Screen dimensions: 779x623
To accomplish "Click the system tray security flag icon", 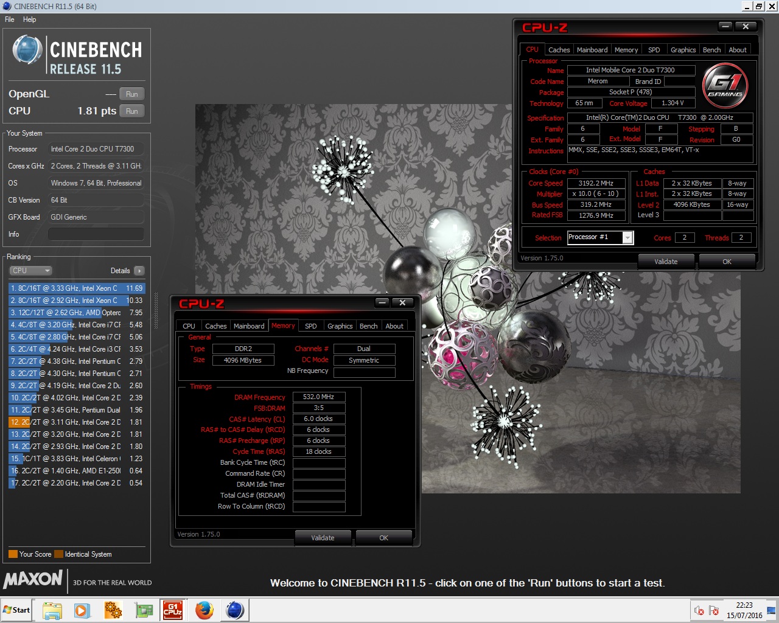I will [x=714, y=610].
